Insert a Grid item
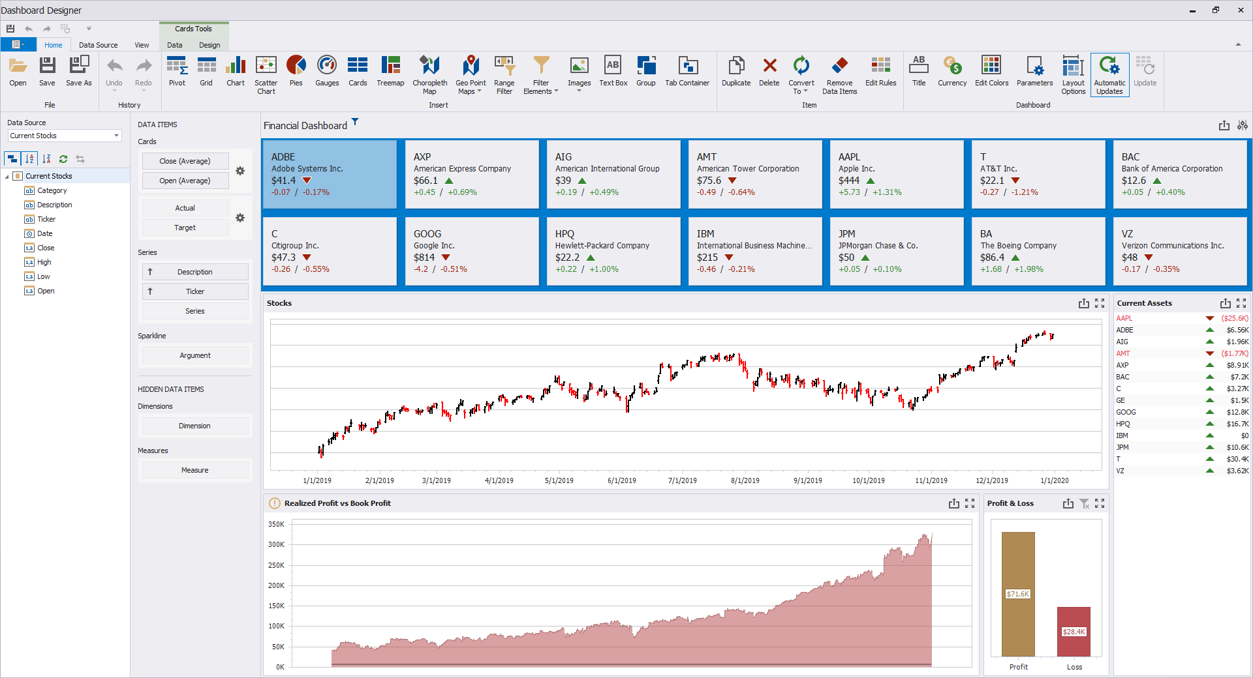The height and width of the screenshot is (678, 1253). coord(206,72)
